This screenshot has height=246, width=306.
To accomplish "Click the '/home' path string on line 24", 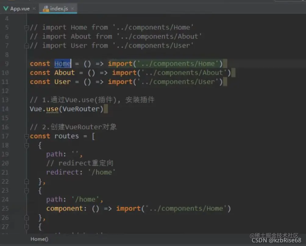I will coord(85,200).
